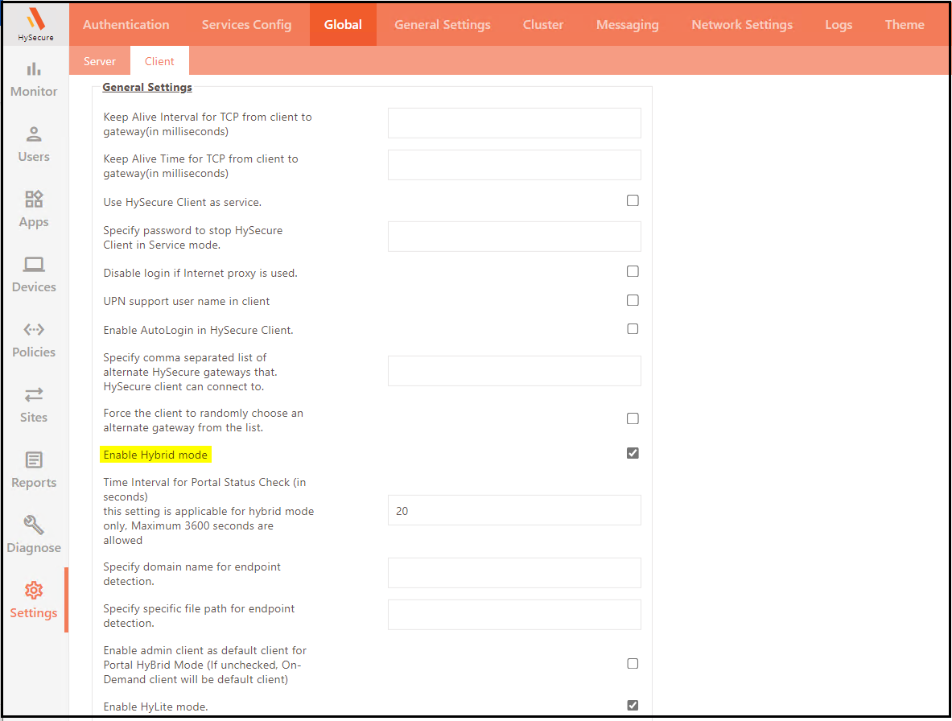Open the Devices laptop icon
This screenshot has height=721, width=952.
pos(34,265)
